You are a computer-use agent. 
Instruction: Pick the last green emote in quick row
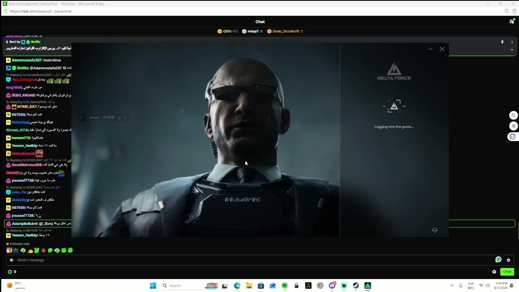71,251
